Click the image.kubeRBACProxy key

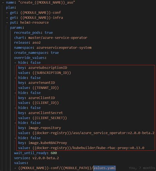(48, 143)
